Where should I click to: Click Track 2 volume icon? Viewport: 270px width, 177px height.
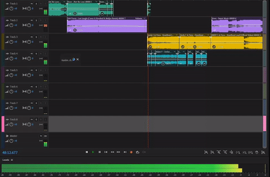click(7, 25)
